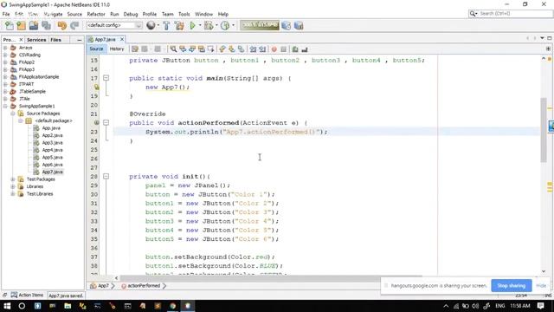
Task: Click the Clean and Build icon
Action: tap(179, 25)
